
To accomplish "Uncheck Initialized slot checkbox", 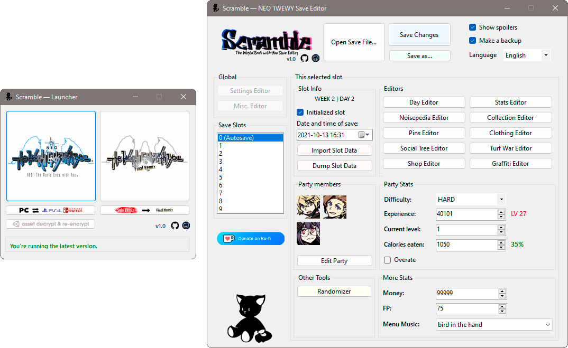I will click(x=300, y=112).
